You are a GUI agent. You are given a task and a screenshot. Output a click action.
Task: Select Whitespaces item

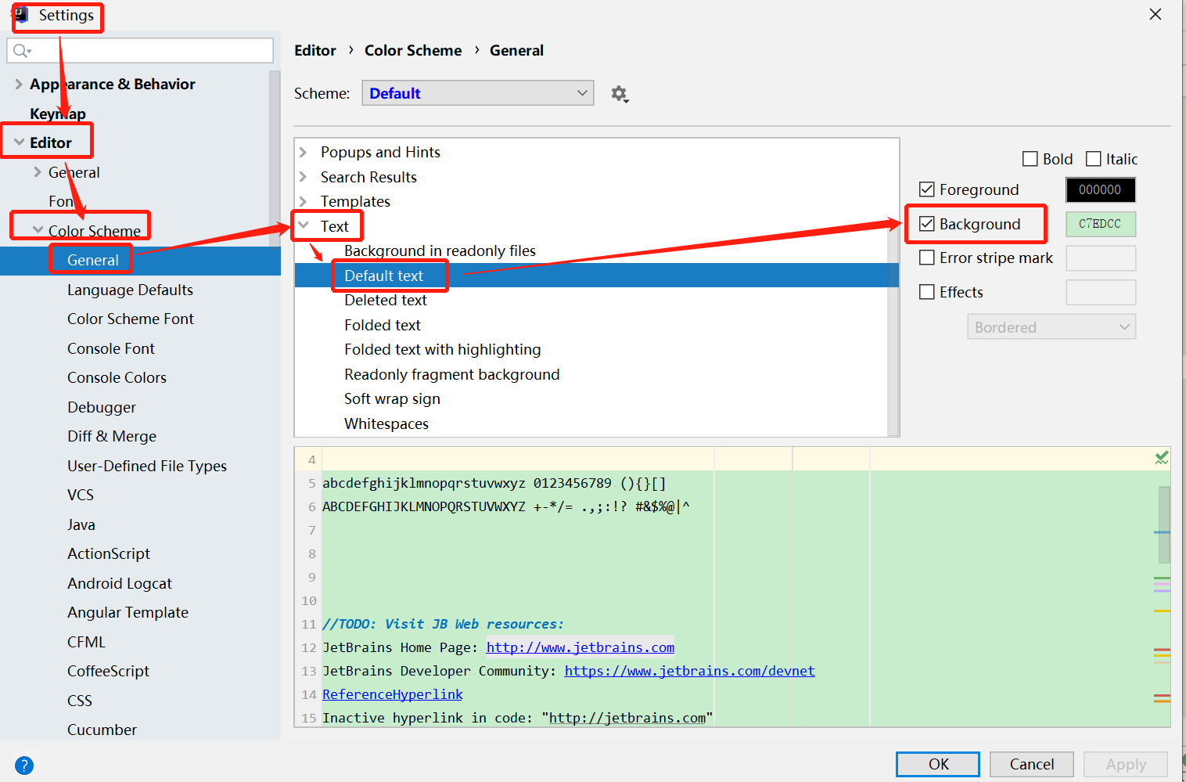[x=386, y=423]
